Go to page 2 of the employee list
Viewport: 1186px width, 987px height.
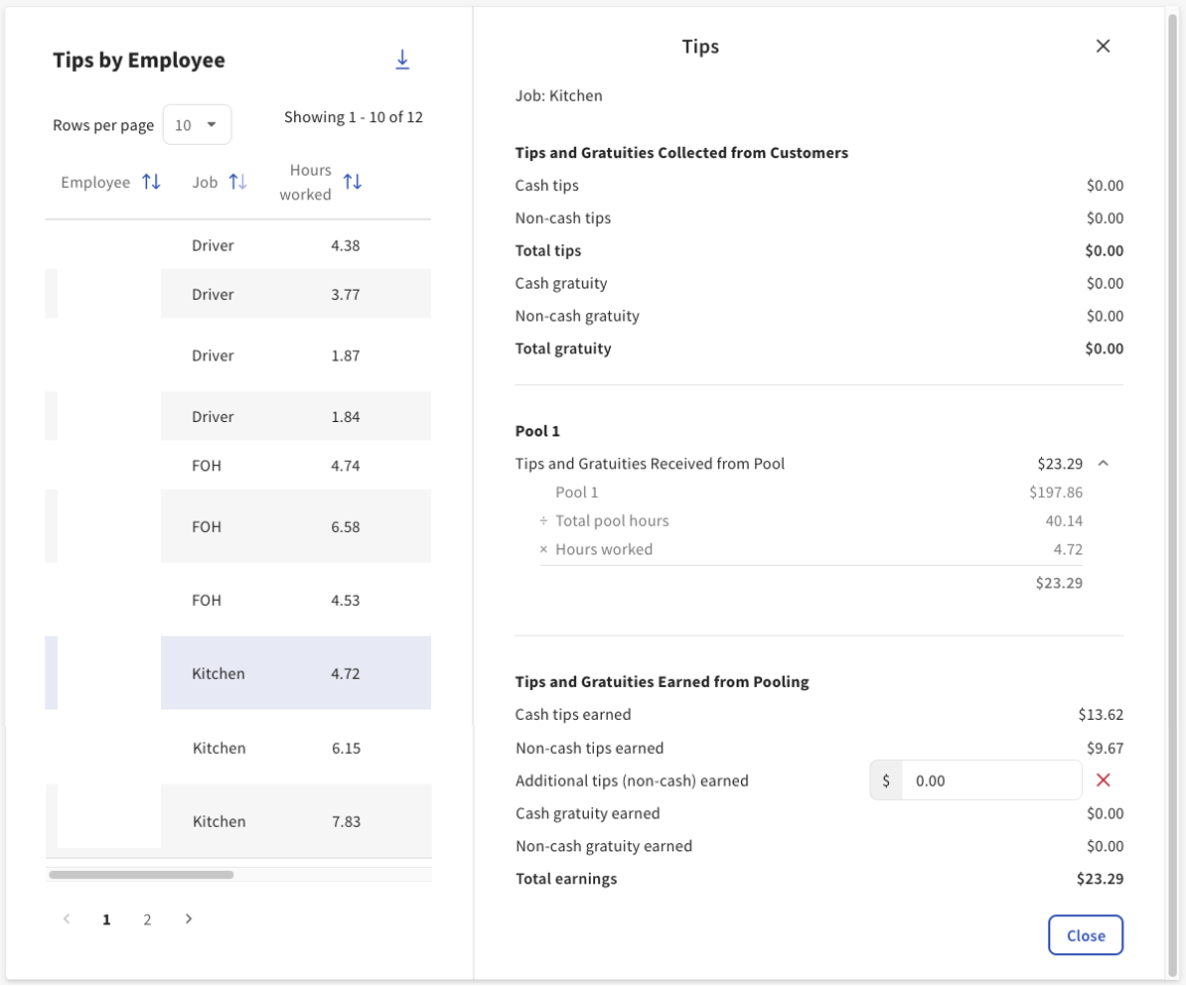coord(146,919)
